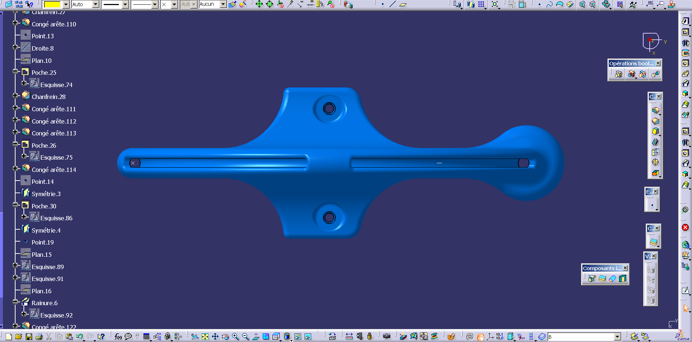Select the Pan view tool
The height and width of the screenshot is (342, 692).
click(215, 337)
